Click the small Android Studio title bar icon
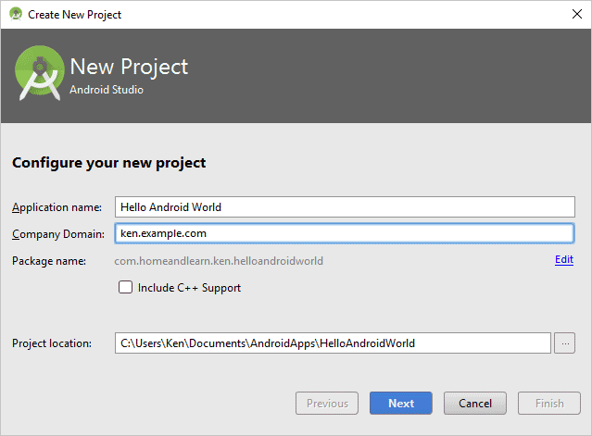 (x=16, y=14)
